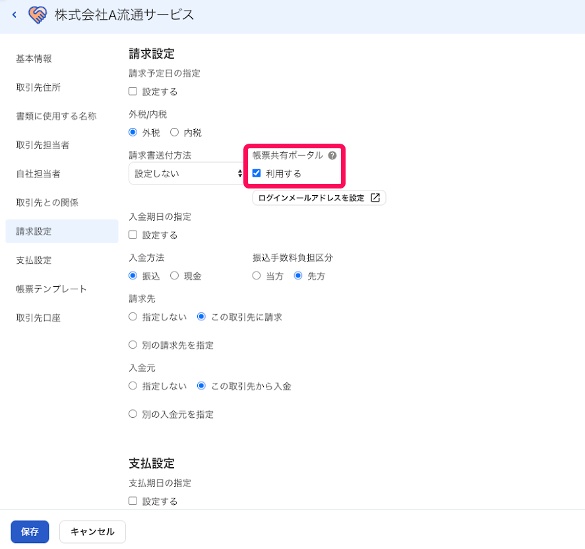Click the 保存 button
Viewport: 585px width, 549px height.
point(30,531)
